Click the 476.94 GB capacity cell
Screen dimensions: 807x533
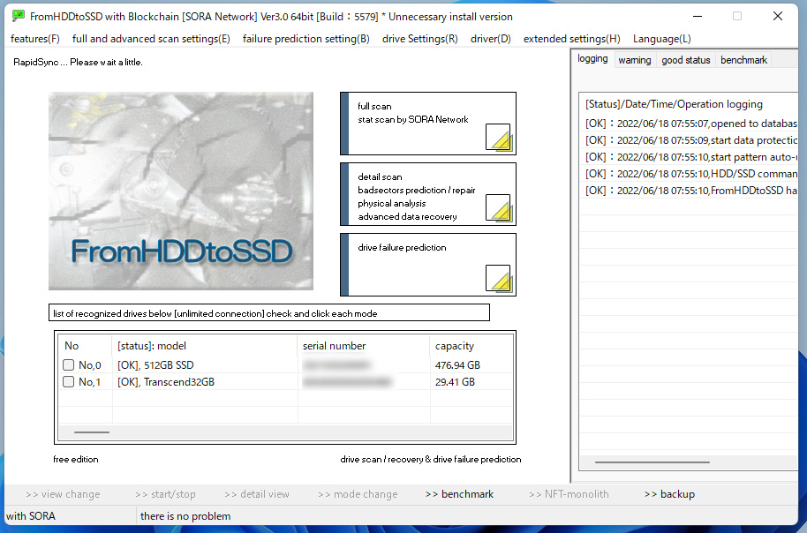tap(457, 364)
